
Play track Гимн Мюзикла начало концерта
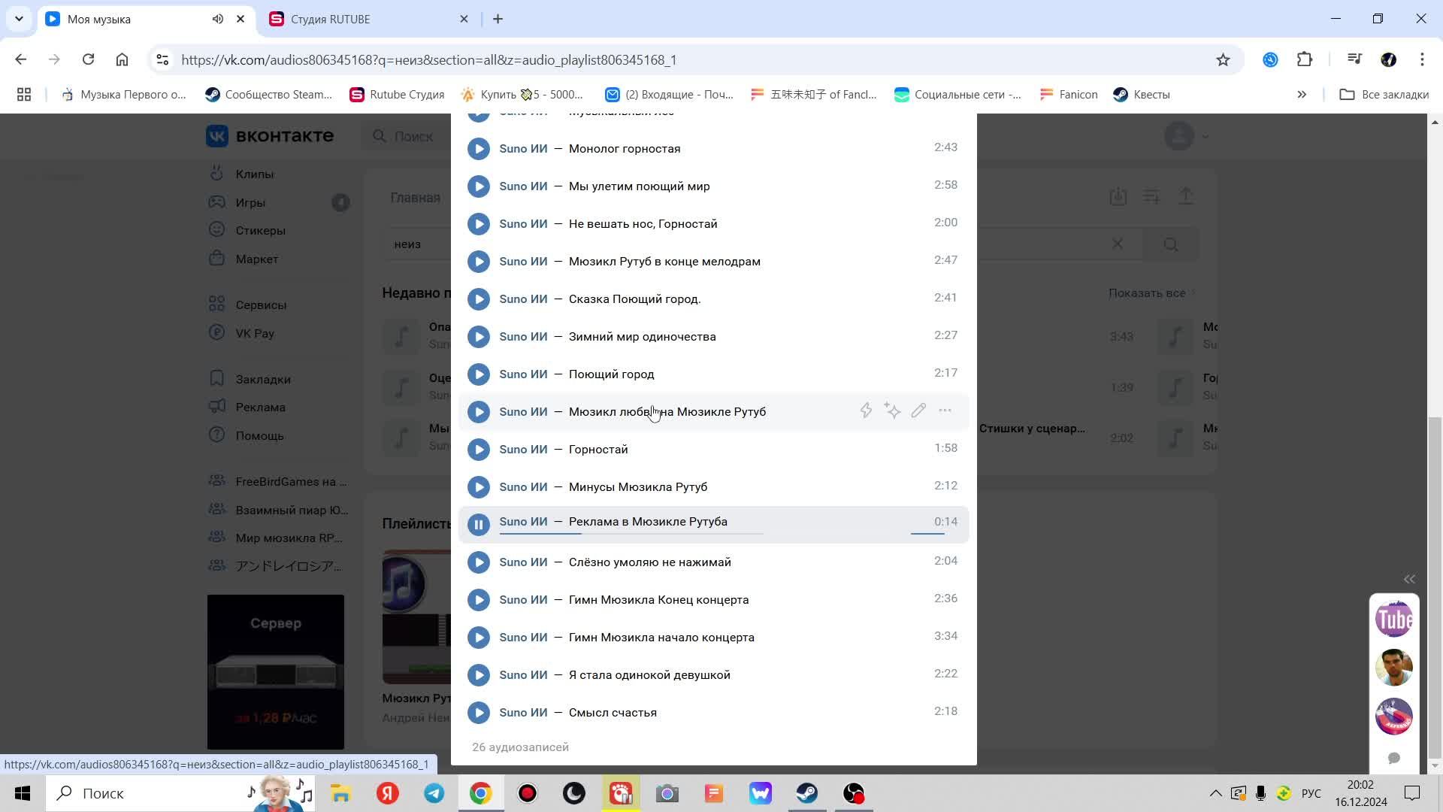[479, 638]
